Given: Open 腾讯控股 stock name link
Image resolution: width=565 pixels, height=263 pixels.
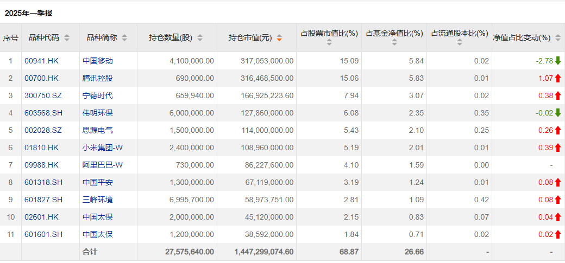Looking at the screenshot, I should click(98, 78).
